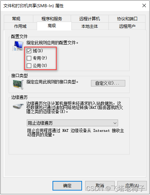Screen dimensions: 150x195
Task: Click the computer monitor profile icon
Action: [18, 46]
